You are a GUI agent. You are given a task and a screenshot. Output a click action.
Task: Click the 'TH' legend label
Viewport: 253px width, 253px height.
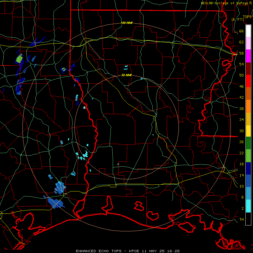pyautogui.click(x=241, y=220)
